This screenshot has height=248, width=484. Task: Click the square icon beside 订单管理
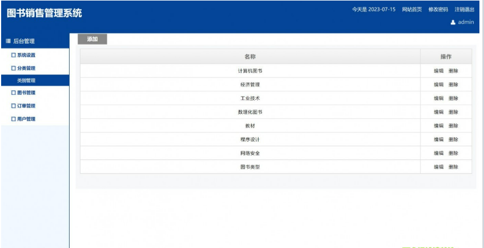click(x=13, y=106)
